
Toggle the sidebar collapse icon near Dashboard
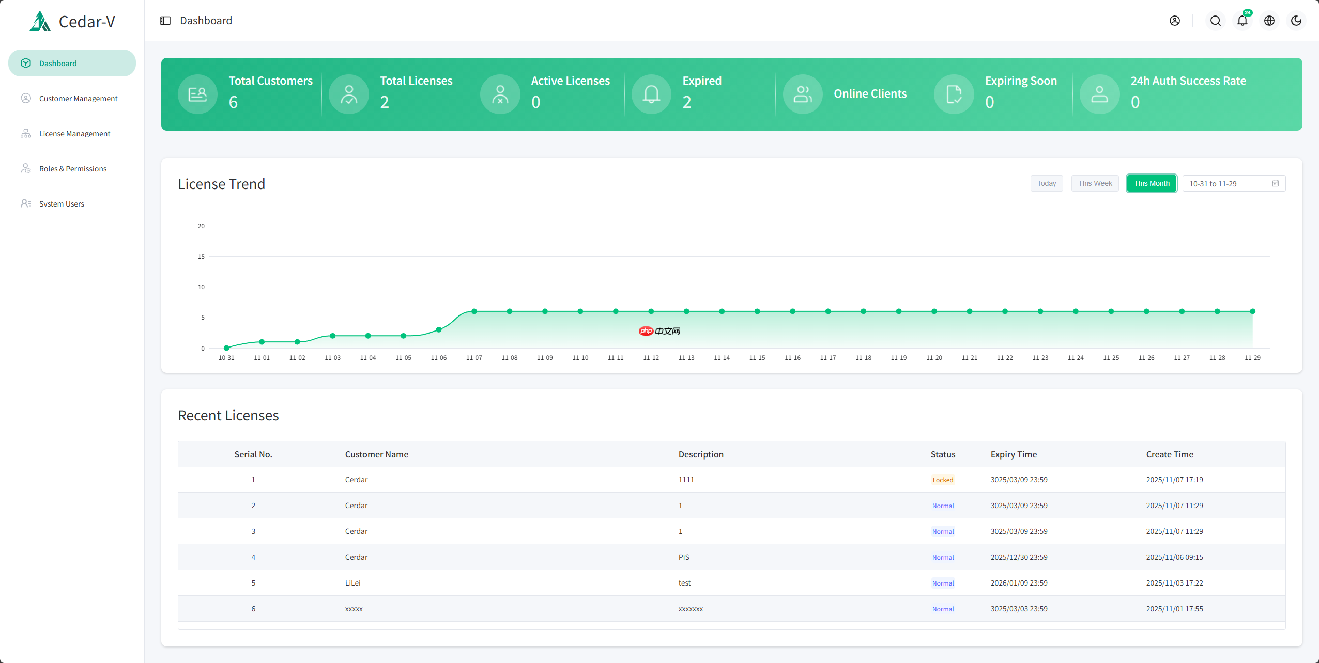(165, 20)
